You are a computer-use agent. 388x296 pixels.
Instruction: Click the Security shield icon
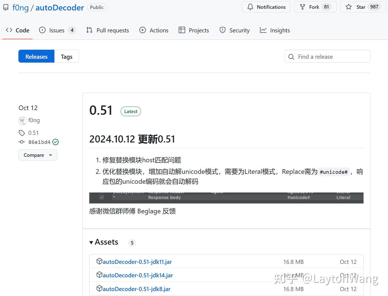tap(222, 30)
